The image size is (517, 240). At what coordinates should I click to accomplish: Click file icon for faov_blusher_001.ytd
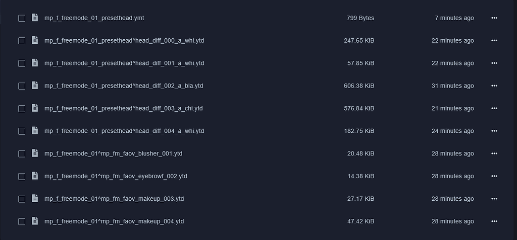pyautogui.click(x=35, y=153)
